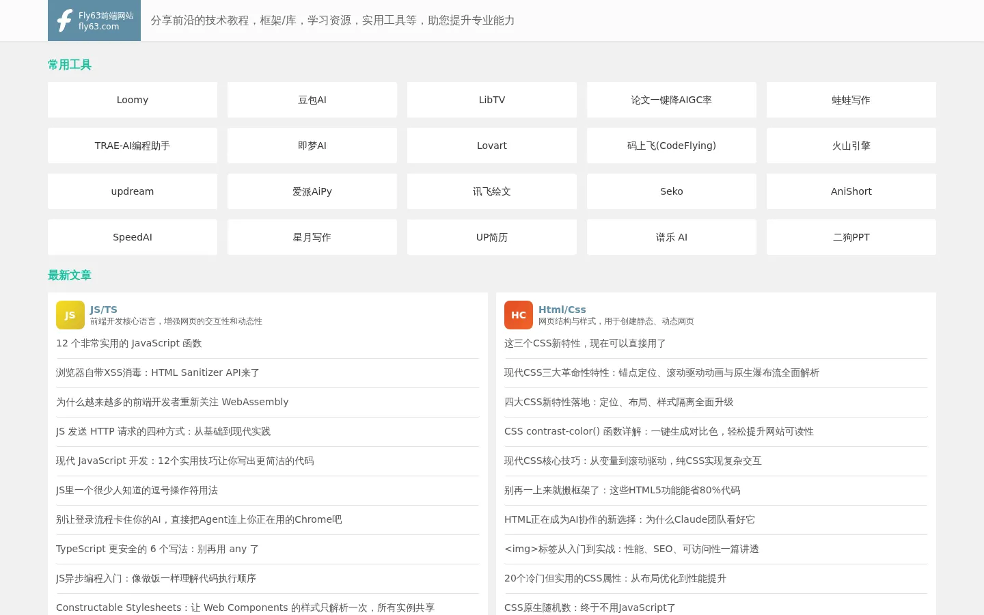Image resolution: width=984 pixels, height=615 pixels.
Task: Open 码上飞(CodeFlying) tool
Action: point(672,146)
